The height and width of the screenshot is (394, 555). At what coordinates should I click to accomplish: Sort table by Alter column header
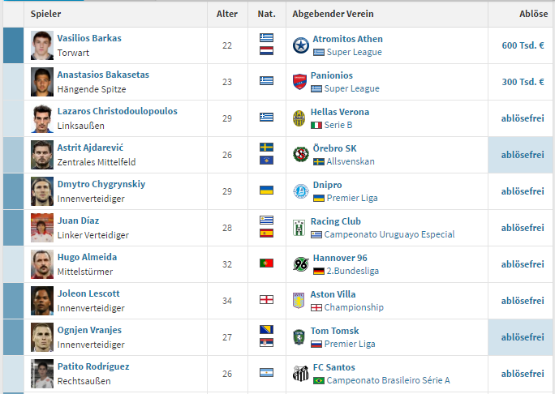(x=227, y=14)
